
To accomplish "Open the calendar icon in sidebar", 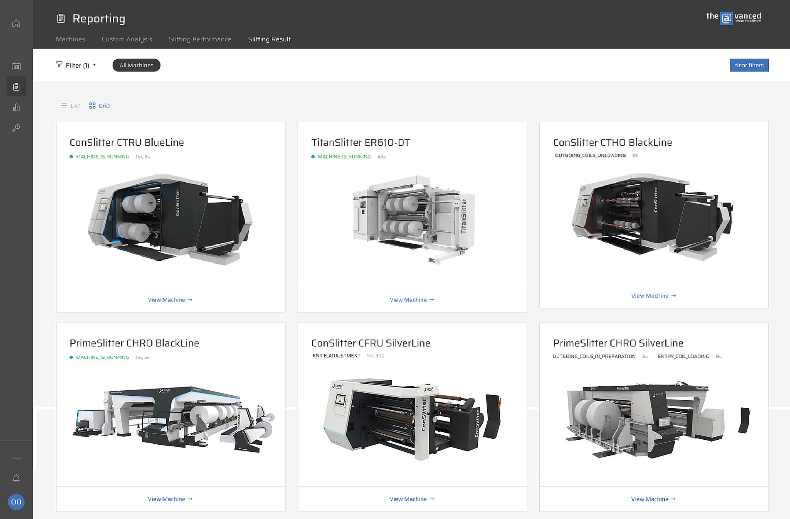I will (16, 66).
